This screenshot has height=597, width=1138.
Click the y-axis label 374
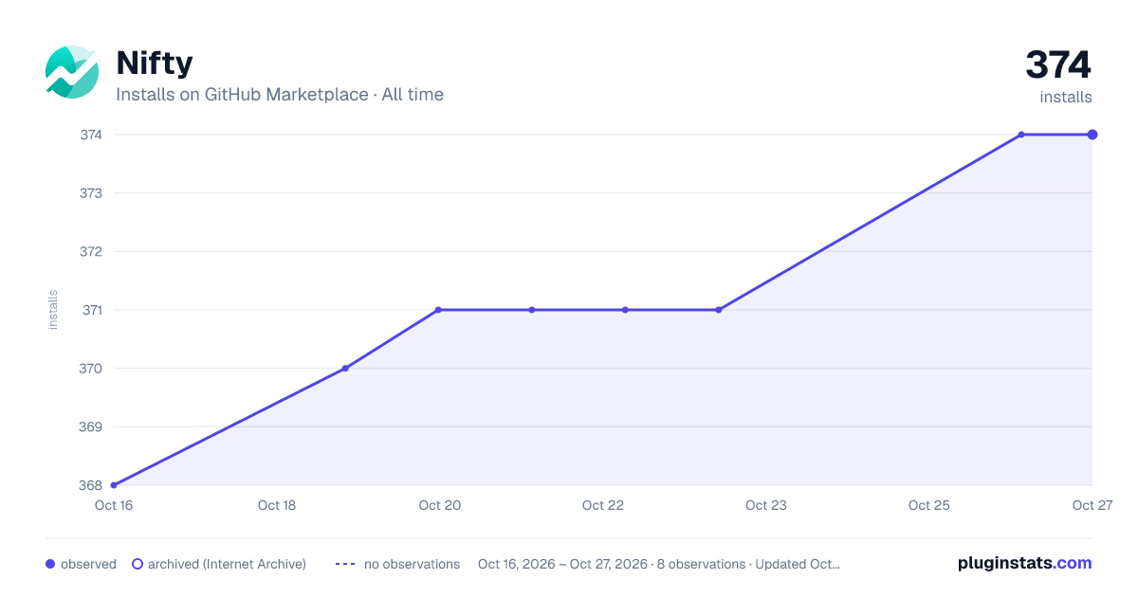click(x=91, y=135)
